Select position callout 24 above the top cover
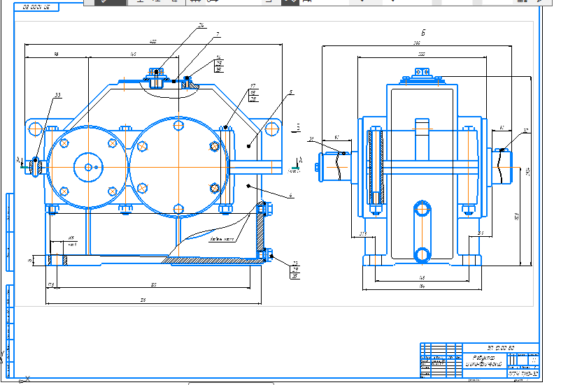This screenshot has width=568, height=385. (x=201, y=26)
